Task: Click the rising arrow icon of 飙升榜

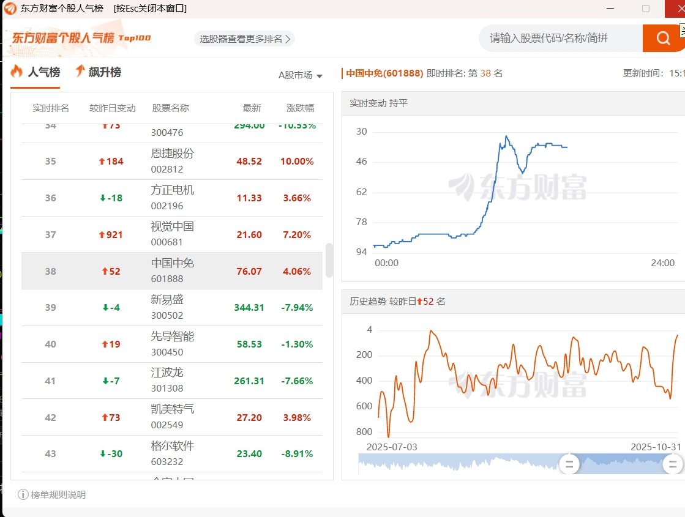Action: (x=80, y=71)
